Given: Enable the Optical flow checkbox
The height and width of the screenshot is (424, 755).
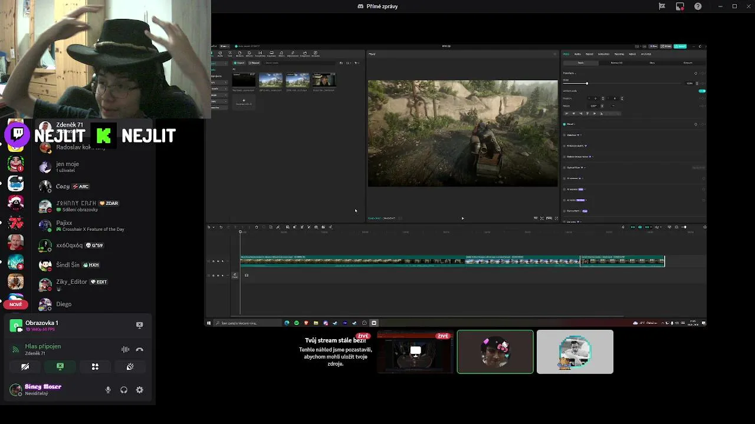Looking at the screenshot, I should [x=564, y=167].
